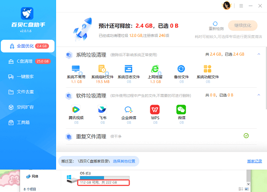Click the 腾讯视频 app icon

point(75,109)
